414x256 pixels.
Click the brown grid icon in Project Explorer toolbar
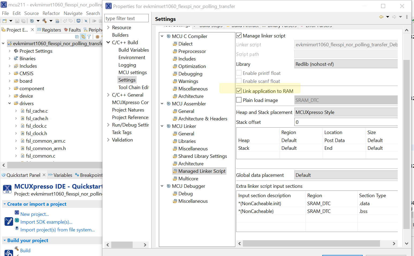(97, 37)
